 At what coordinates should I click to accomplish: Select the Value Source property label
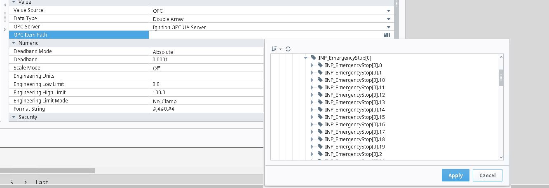pyautogui.click(x=28, y=10)
